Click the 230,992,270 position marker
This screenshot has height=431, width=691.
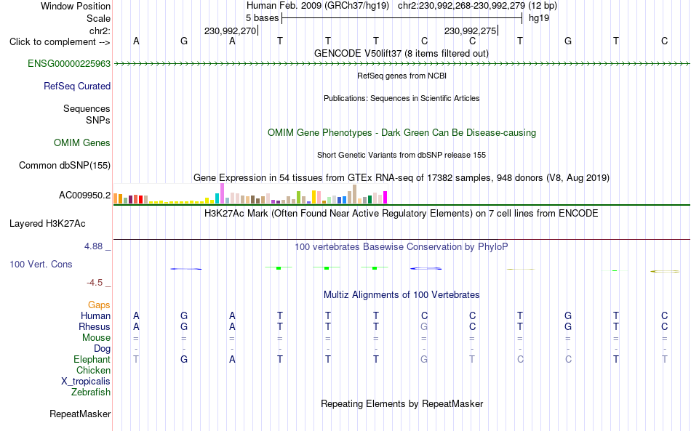tap(230, 31)
